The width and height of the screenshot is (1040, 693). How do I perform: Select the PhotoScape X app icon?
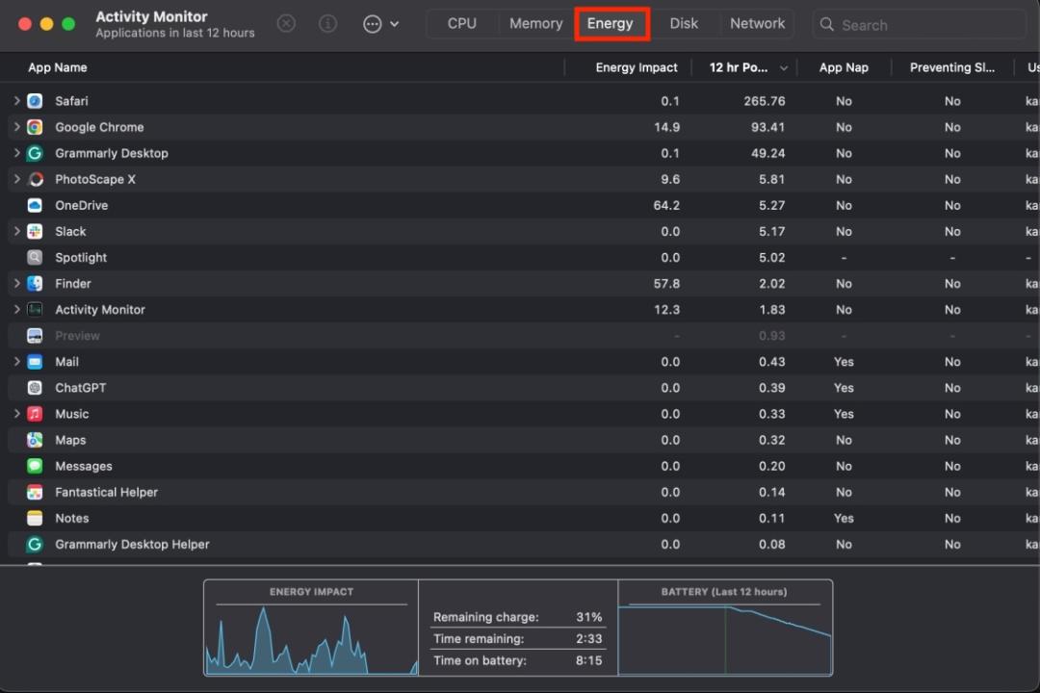[x=35, y=179]
